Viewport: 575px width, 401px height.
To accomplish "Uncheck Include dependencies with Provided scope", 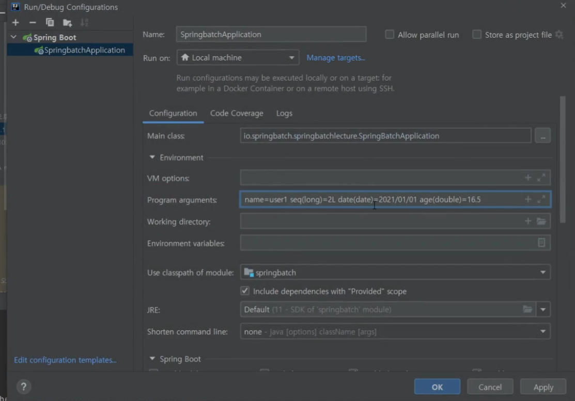I will (x=245, y=291).
